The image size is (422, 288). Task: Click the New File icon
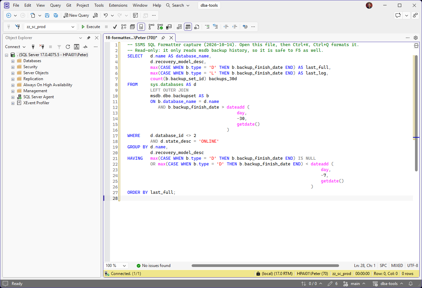tap(33, 15)
